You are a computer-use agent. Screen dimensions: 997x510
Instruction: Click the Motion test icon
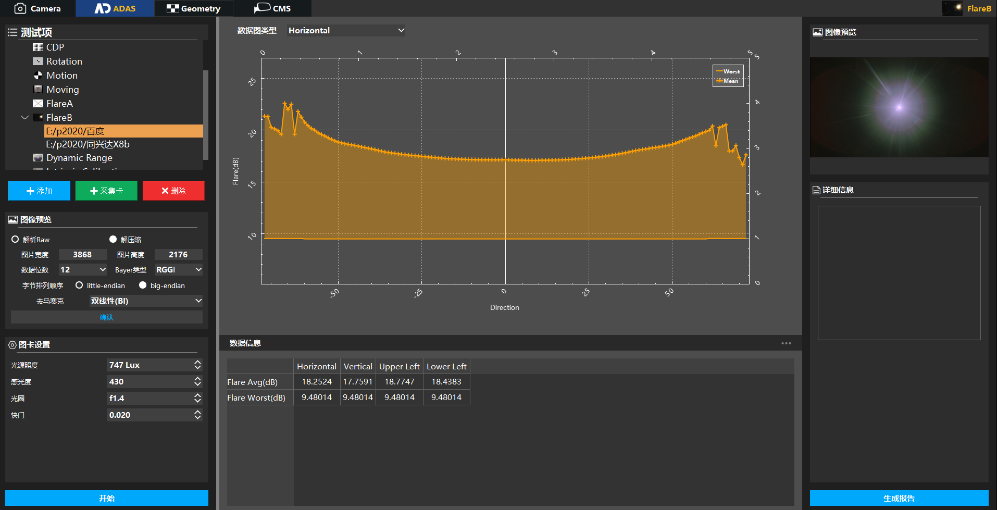coord(38,76)
